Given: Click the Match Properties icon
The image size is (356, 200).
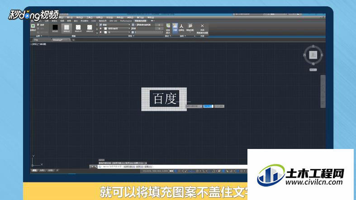Looking at the screenshot, I should click(190, 28).
